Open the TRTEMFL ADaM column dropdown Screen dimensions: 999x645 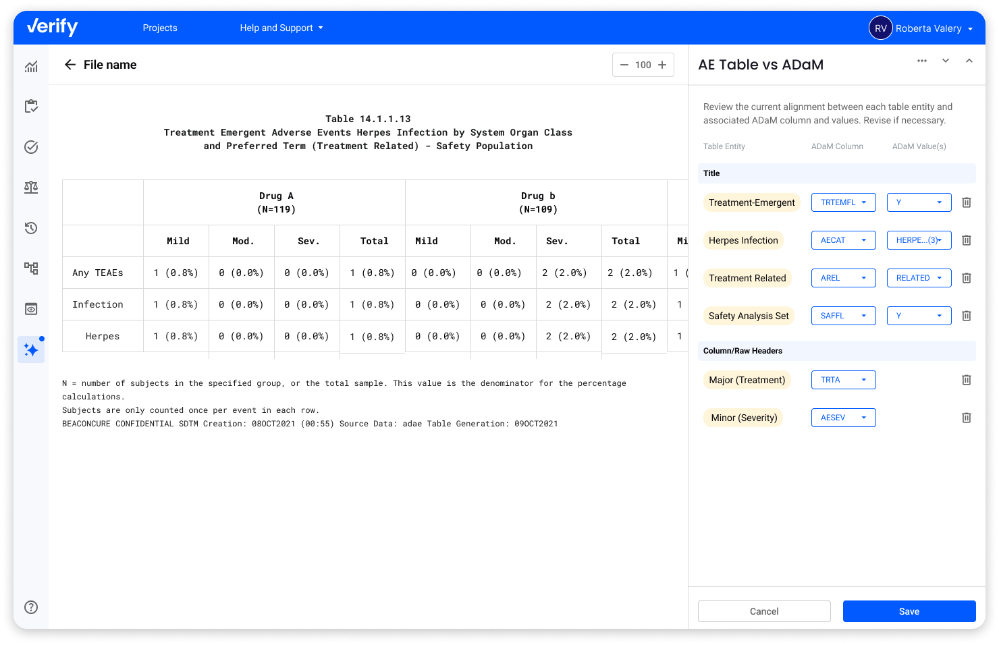(x=843, y=202)
